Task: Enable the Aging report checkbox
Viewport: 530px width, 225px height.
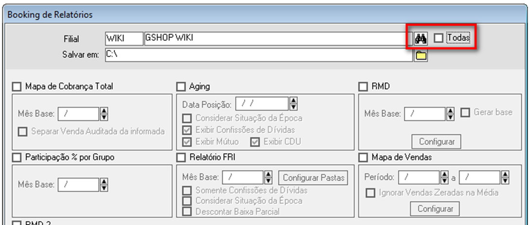Action: click(181, 87)
